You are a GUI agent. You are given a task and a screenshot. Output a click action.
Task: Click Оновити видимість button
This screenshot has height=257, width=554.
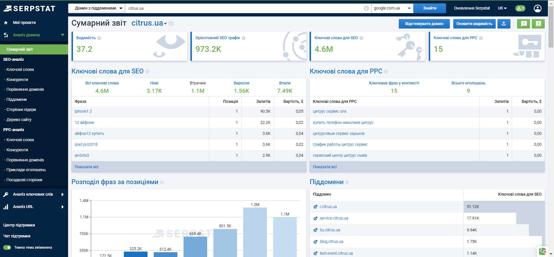point(474,24)
